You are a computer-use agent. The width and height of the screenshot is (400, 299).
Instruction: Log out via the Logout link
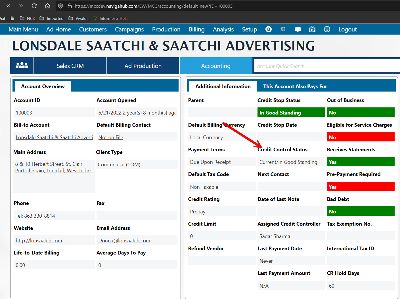pyautogui.click(x=348, y=29)
